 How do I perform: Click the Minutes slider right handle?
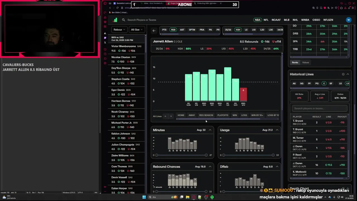tap(206, 155)
